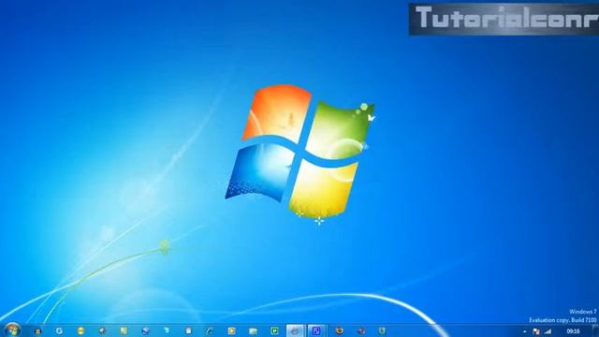Switch to the highlighted dark blue taskbar app

(316, 330)
